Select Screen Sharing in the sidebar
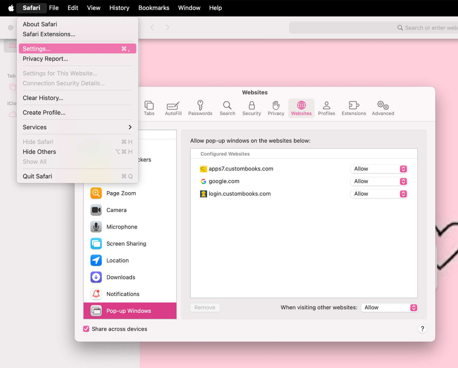The height and width of the screenshot is (368, 458). point(130,243)
